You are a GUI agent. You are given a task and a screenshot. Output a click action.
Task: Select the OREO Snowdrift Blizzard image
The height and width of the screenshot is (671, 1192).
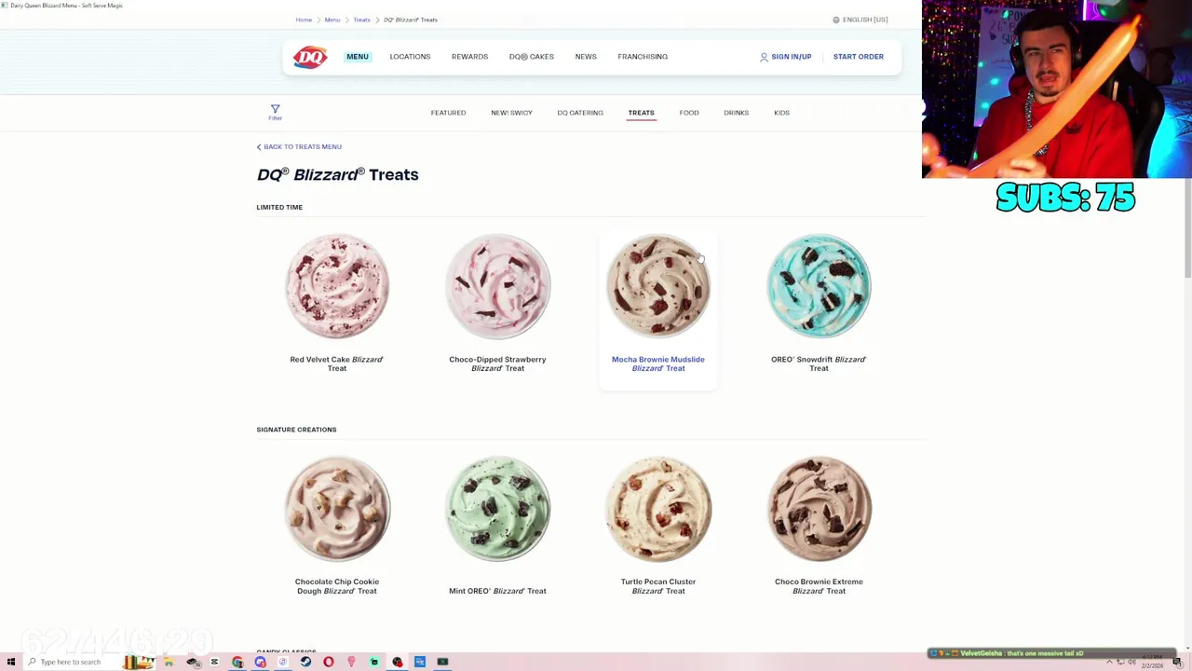[x=819, y=286]
